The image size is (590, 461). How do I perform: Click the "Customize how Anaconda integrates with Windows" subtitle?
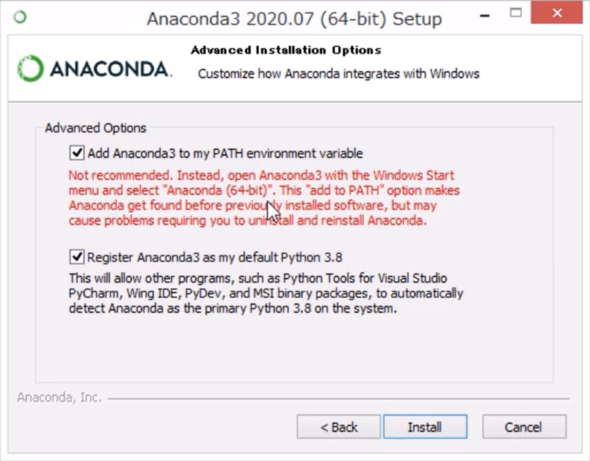(x=338, y=74)
